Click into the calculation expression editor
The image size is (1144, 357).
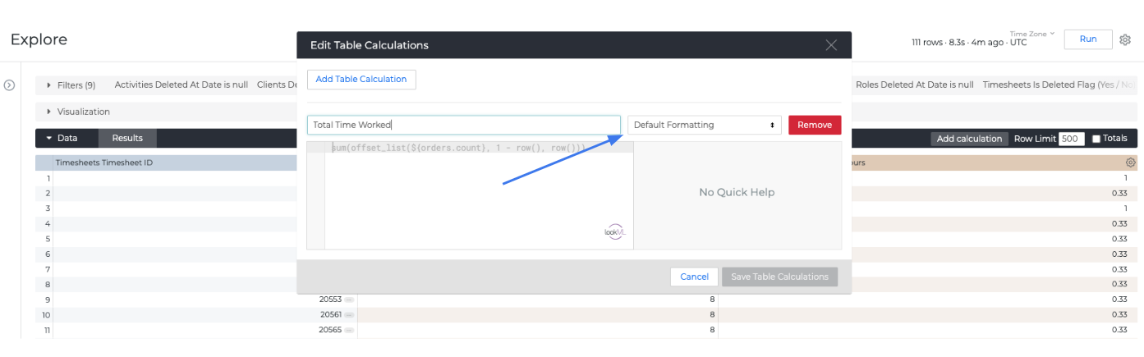pos(479,195)
